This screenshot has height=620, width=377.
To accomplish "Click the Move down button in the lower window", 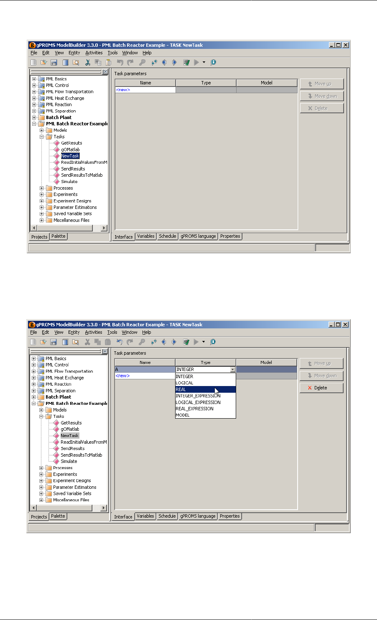I will tap(321, 376).
